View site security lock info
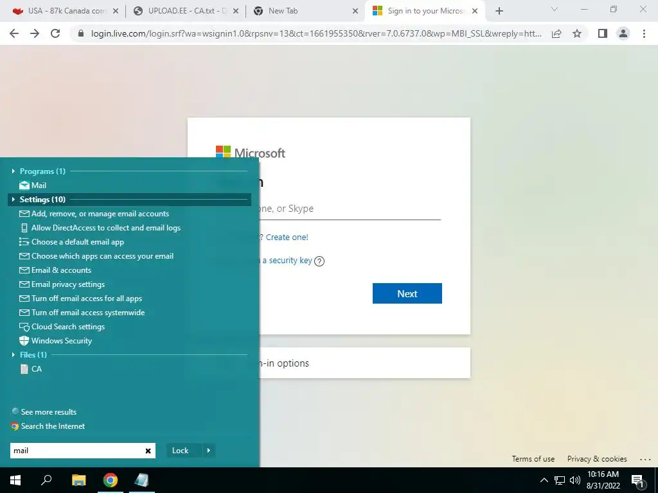Image resolution: width=658 pixels, height=493 pixels. coord(81,33)
